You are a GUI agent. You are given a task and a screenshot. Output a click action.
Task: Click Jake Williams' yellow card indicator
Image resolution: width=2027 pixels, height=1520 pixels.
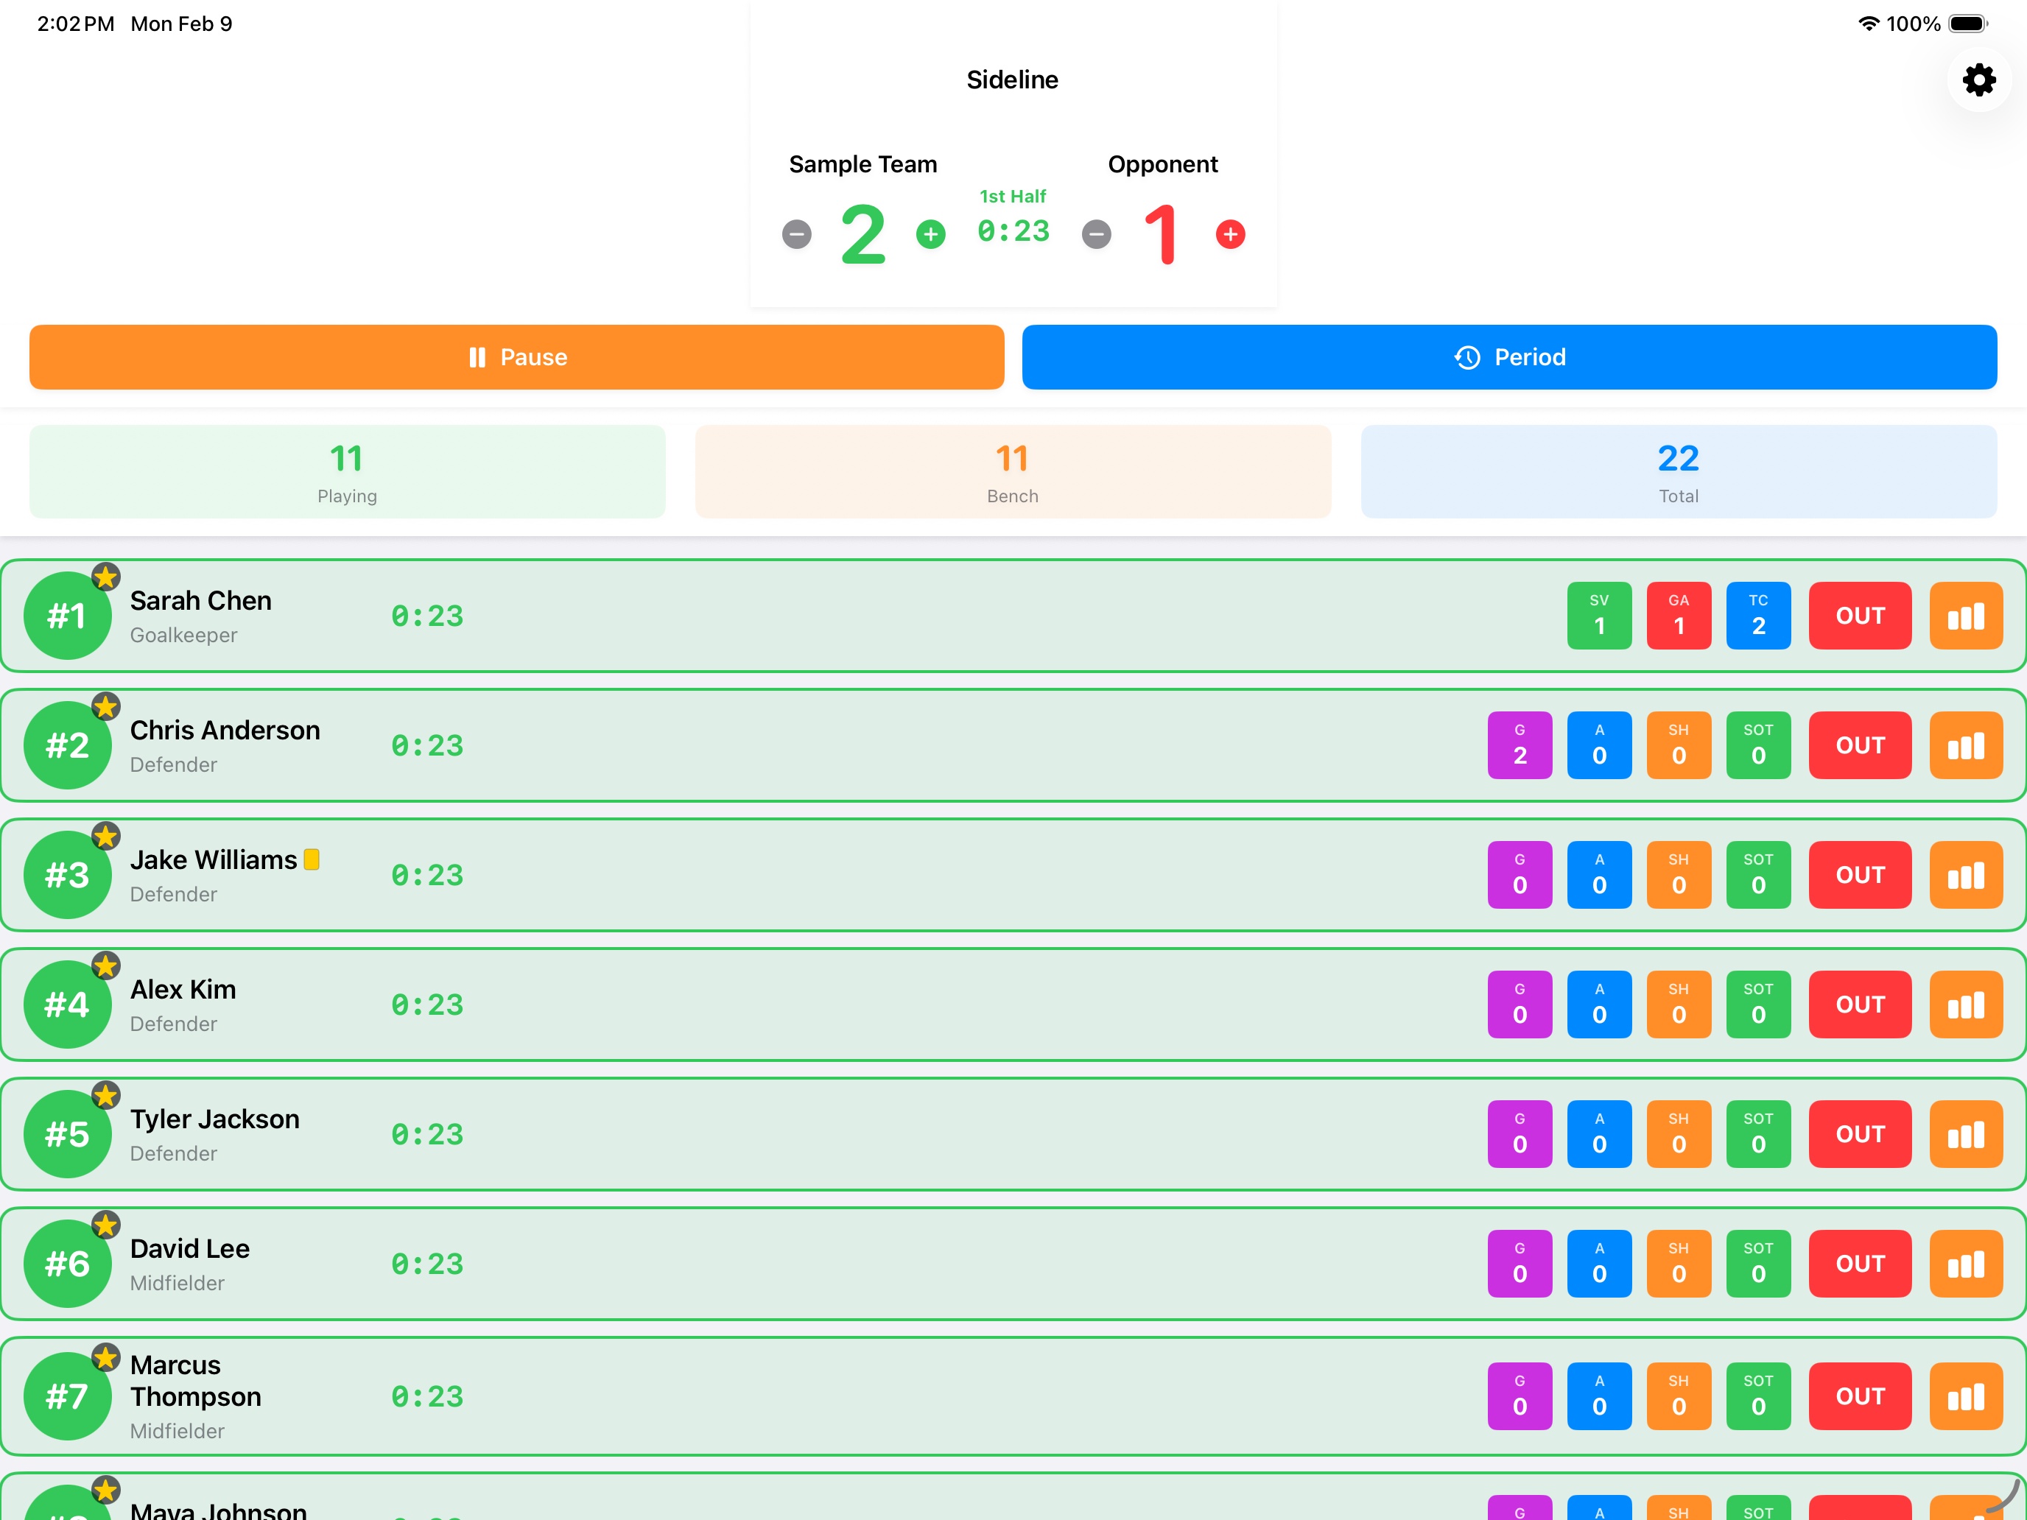(x=312, y=859)
